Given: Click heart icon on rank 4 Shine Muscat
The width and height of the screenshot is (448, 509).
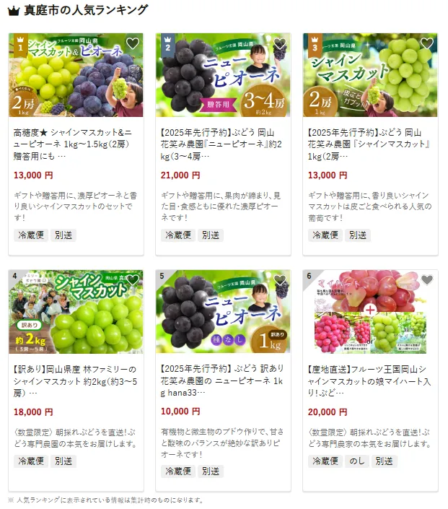Looking at the screenshot, I should 132,280.
